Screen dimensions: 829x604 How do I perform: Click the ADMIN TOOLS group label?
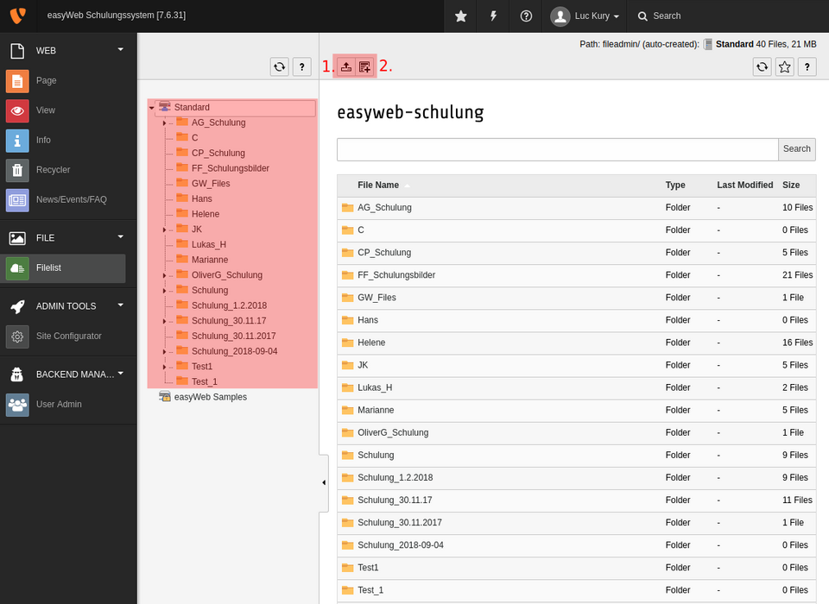(66, 306)
